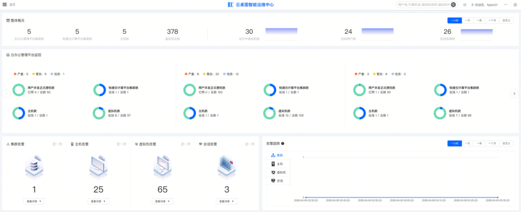The height and width of the screenshot is (212, 521).
Task: Click 近一天 label in 主机告警 card
Action: pos(121,145)
